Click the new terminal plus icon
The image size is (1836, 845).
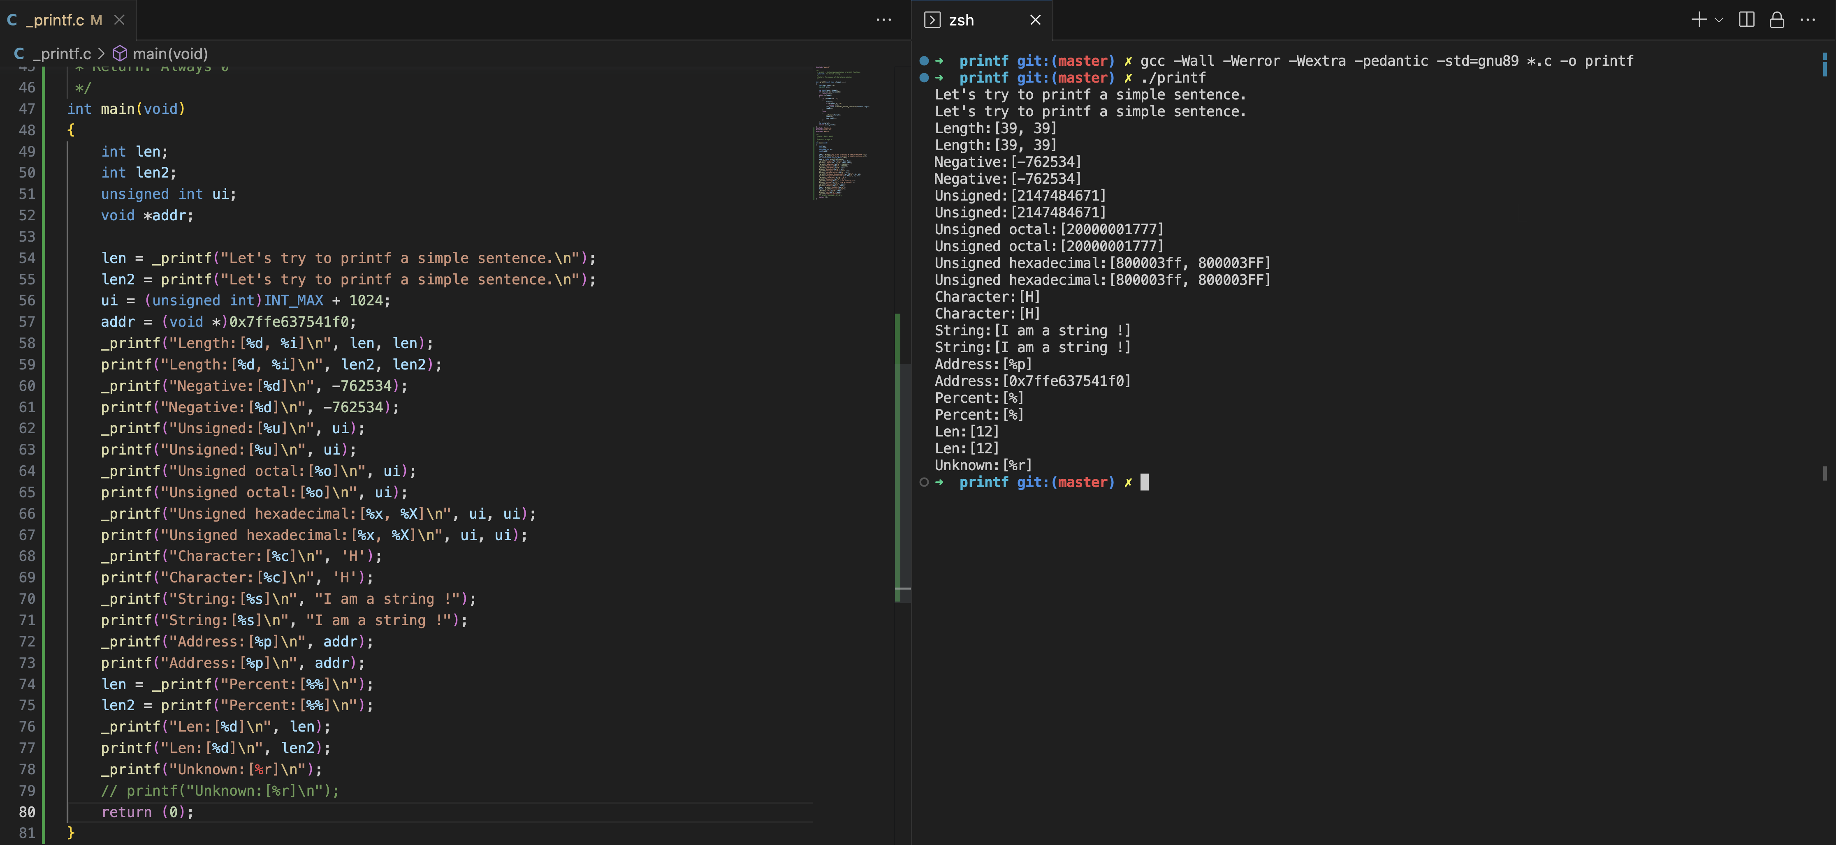(1699, 20)
